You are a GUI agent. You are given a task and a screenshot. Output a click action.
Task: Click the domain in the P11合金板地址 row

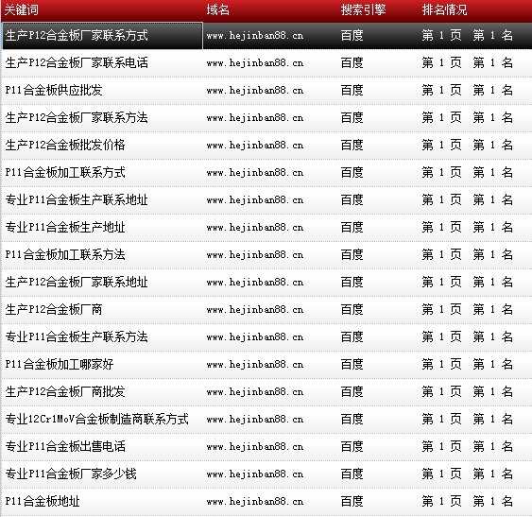click(255, 502)
